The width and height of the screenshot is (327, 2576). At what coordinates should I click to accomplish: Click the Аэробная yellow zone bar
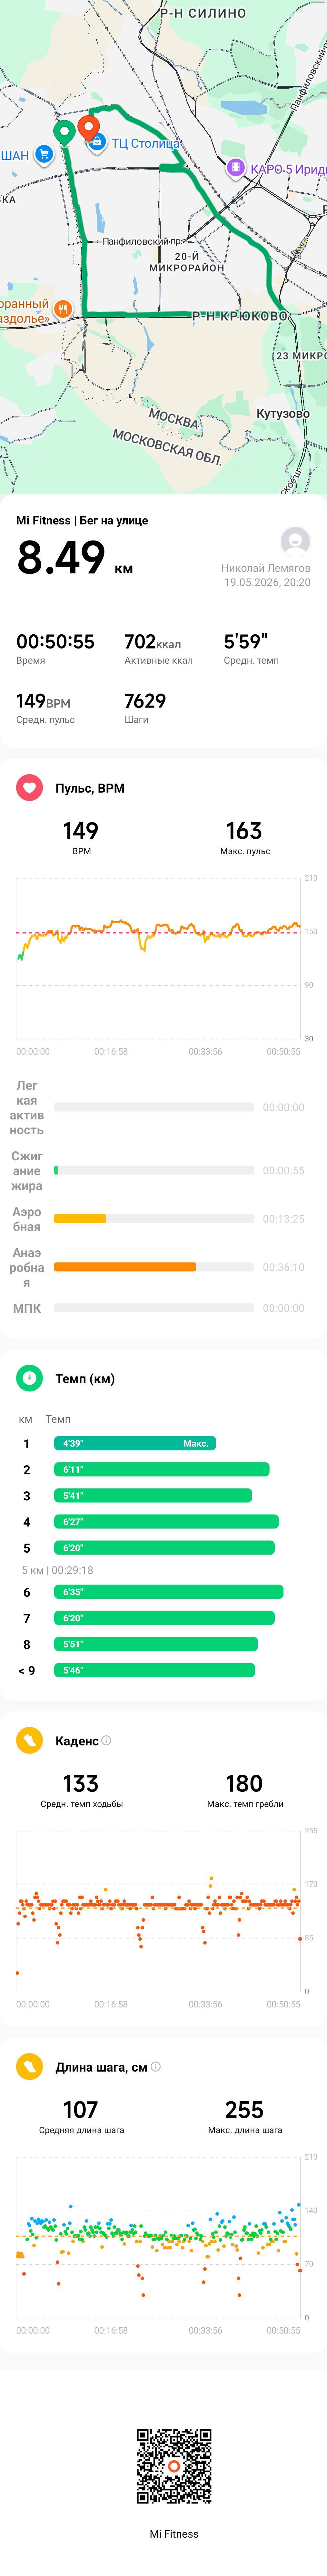80,1218
